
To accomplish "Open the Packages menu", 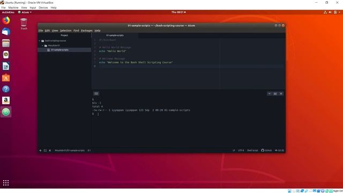I will 87,31.
